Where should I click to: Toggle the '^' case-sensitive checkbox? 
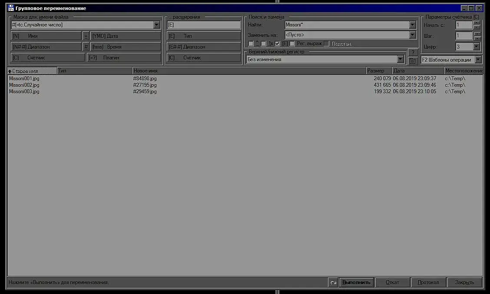pyautogui.click(x=251, y=44)
